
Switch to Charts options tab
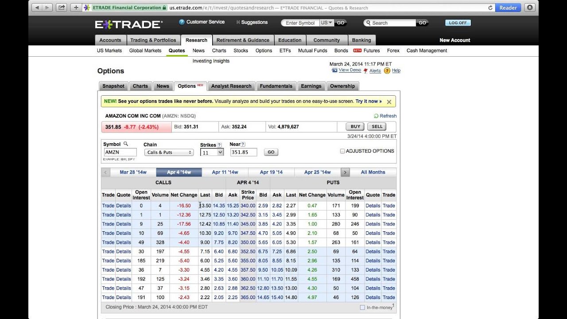pyautogui.click(x=140, y=86)
